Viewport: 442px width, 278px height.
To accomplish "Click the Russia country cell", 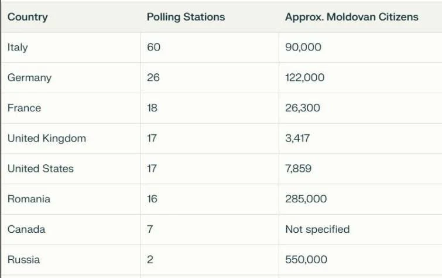I will click(x=24, y=260).
